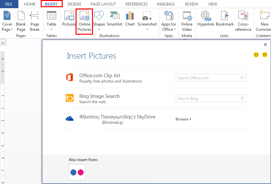Viewport: 271px width, 184px height.
Task: Click the ruler tab selector
Action: 3,42
